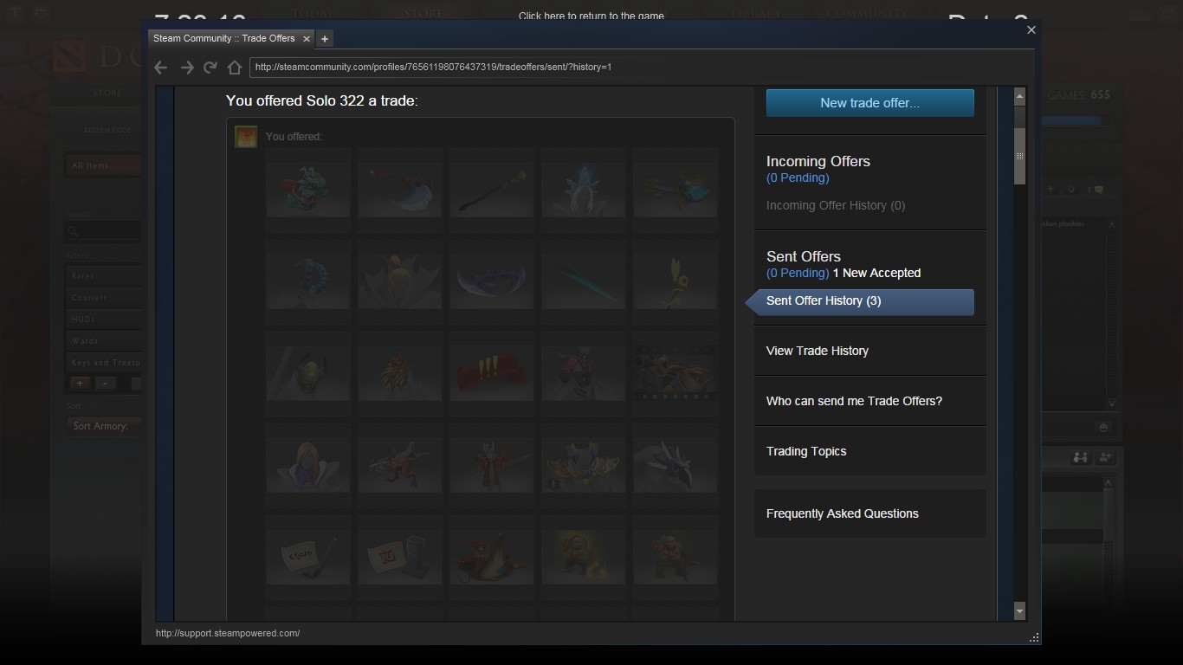Click the browser back arrow
This screenshot has width=1183, height=665.
click(x=161, y=68)
